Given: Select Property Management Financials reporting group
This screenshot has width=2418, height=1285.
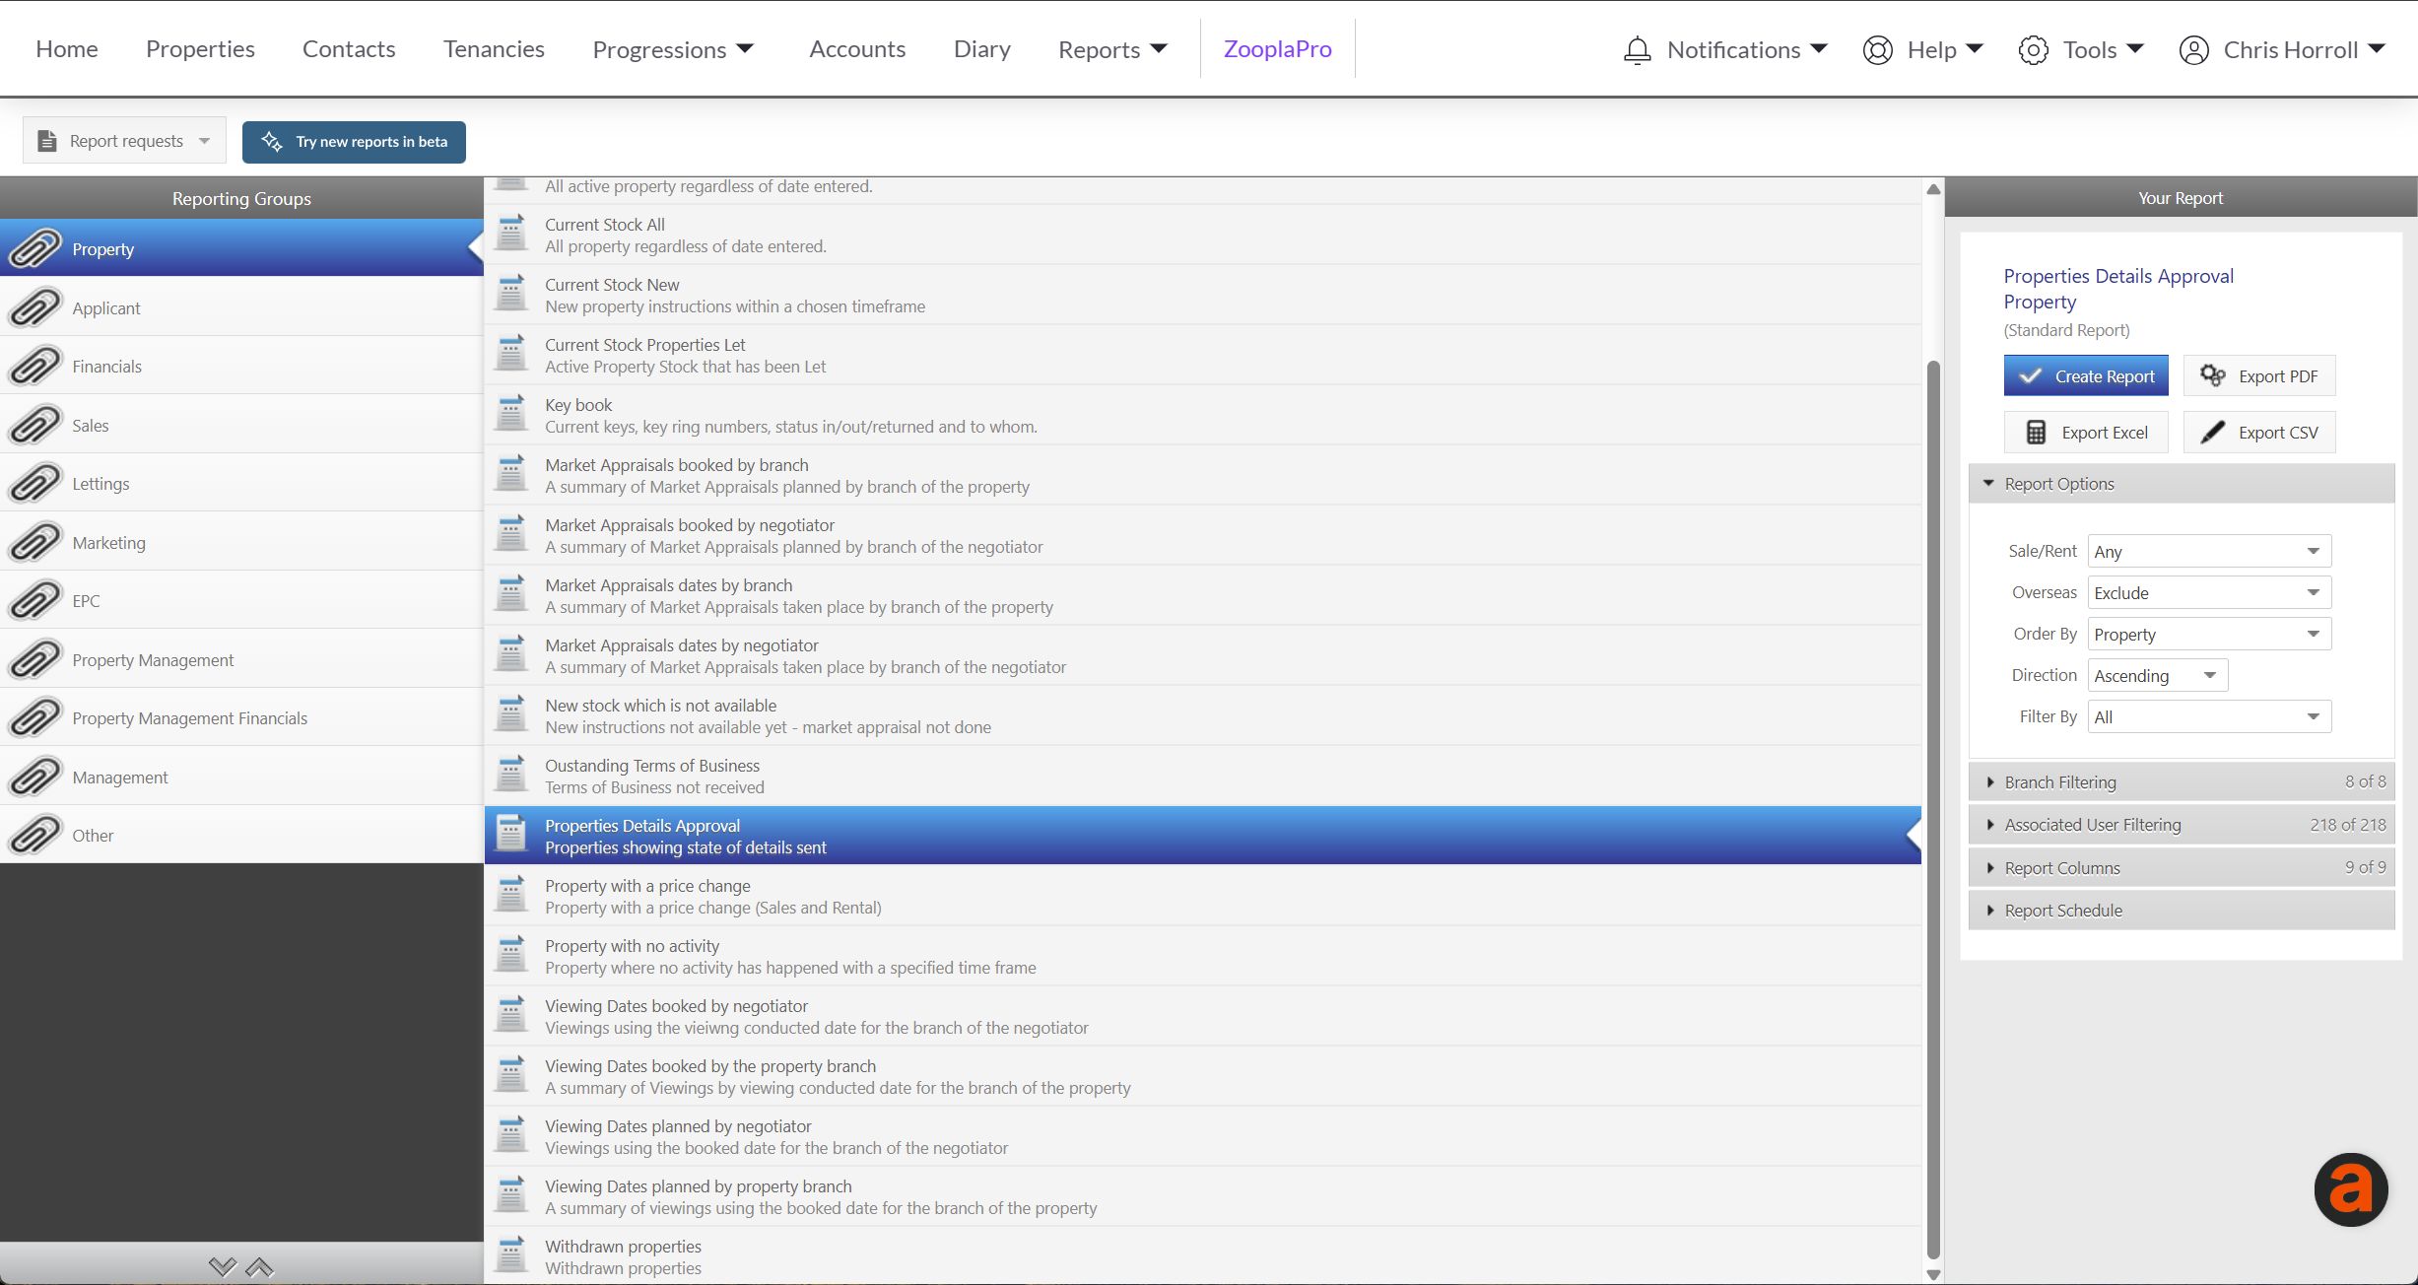Looking at the screenshot, I should point(241,717).
